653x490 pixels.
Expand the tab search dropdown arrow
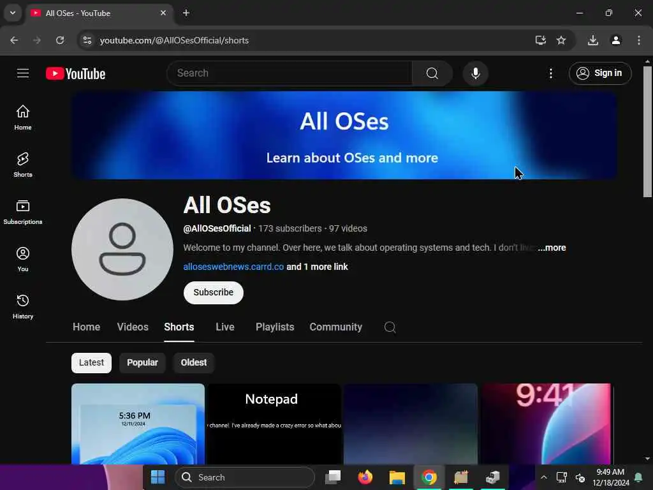point(13,13)
